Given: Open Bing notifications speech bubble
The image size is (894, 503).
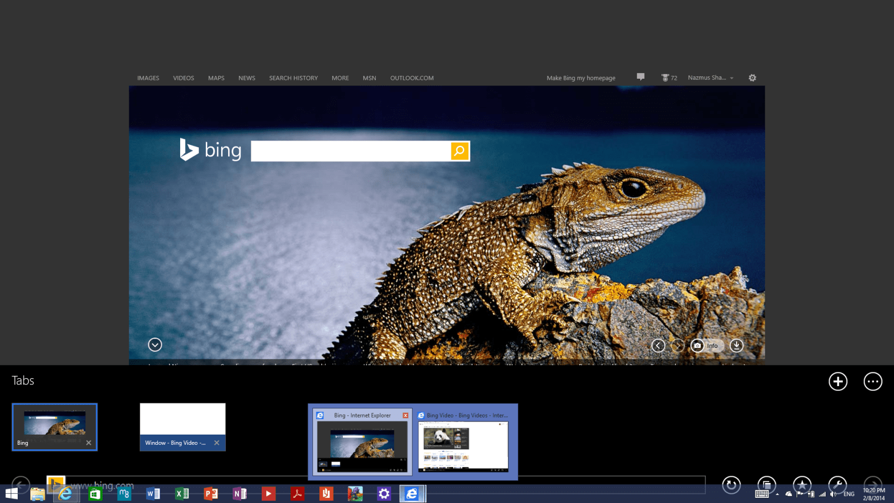Looking at the screenshot, I should click(640, 77).
